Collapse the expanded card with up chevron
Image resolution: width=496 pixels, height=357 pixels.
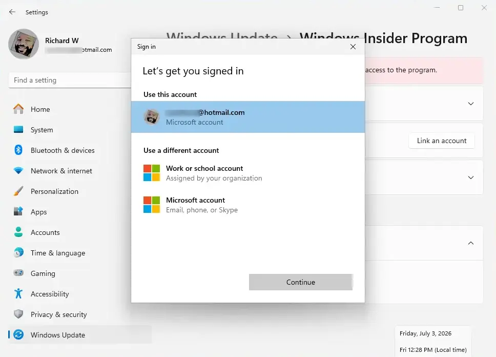471,243
